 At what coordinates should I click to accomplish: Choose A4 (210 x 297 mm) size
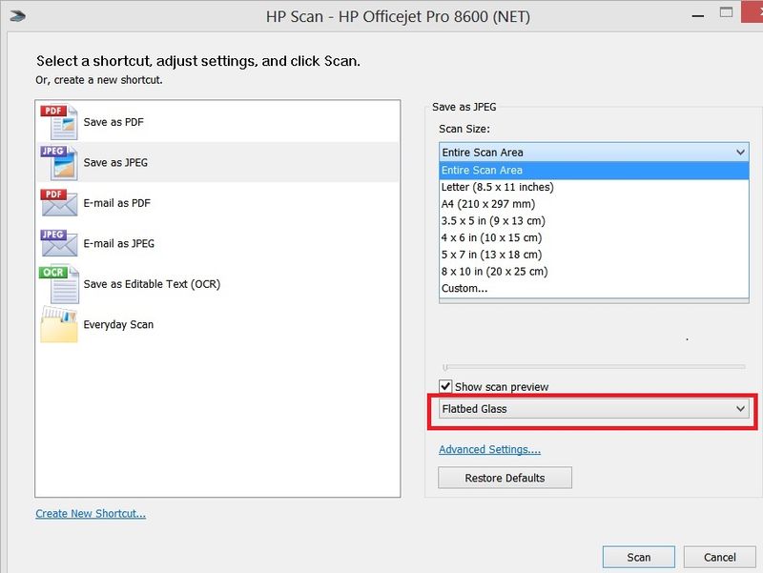pyautogui.click(x=593, y=204)
